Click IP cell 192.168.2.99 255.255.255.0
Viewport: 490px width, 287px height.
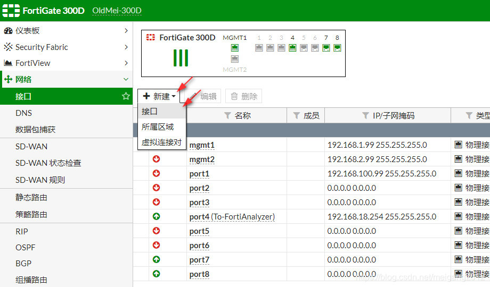377,159
